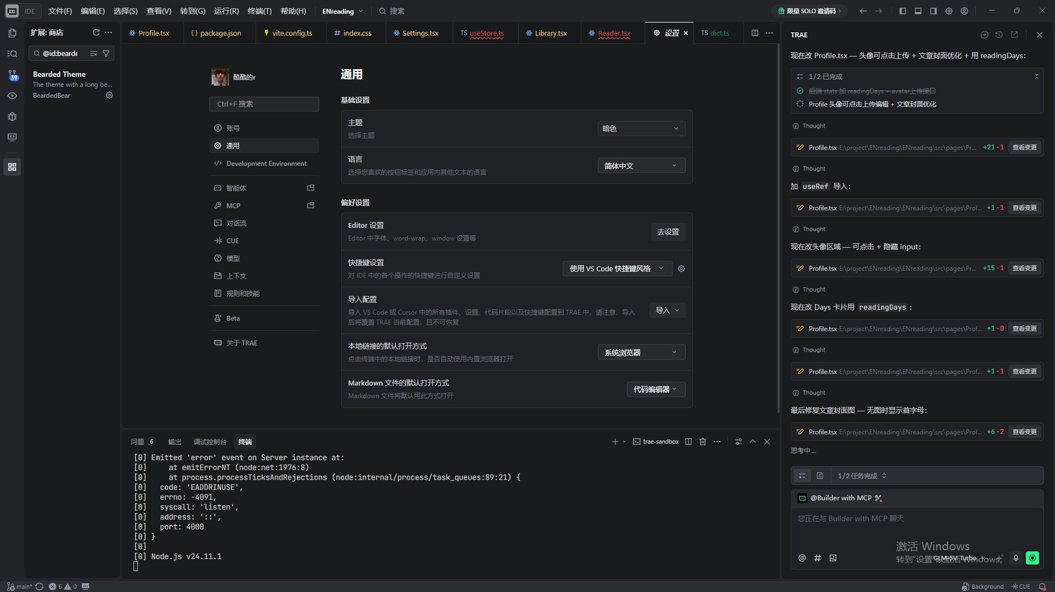The width and height of the screenshot is (1055, 592).
Task: Click the Ctrl+F settings search field
Action: tap(264, 104)
